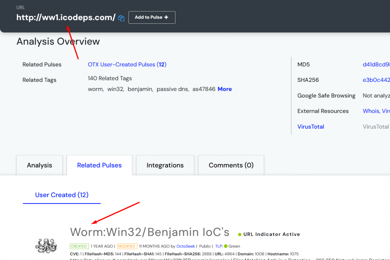Screen dimensions: 390x260
Task: Click the 'Hostname: 1075' count
Action: click(283, 254)
